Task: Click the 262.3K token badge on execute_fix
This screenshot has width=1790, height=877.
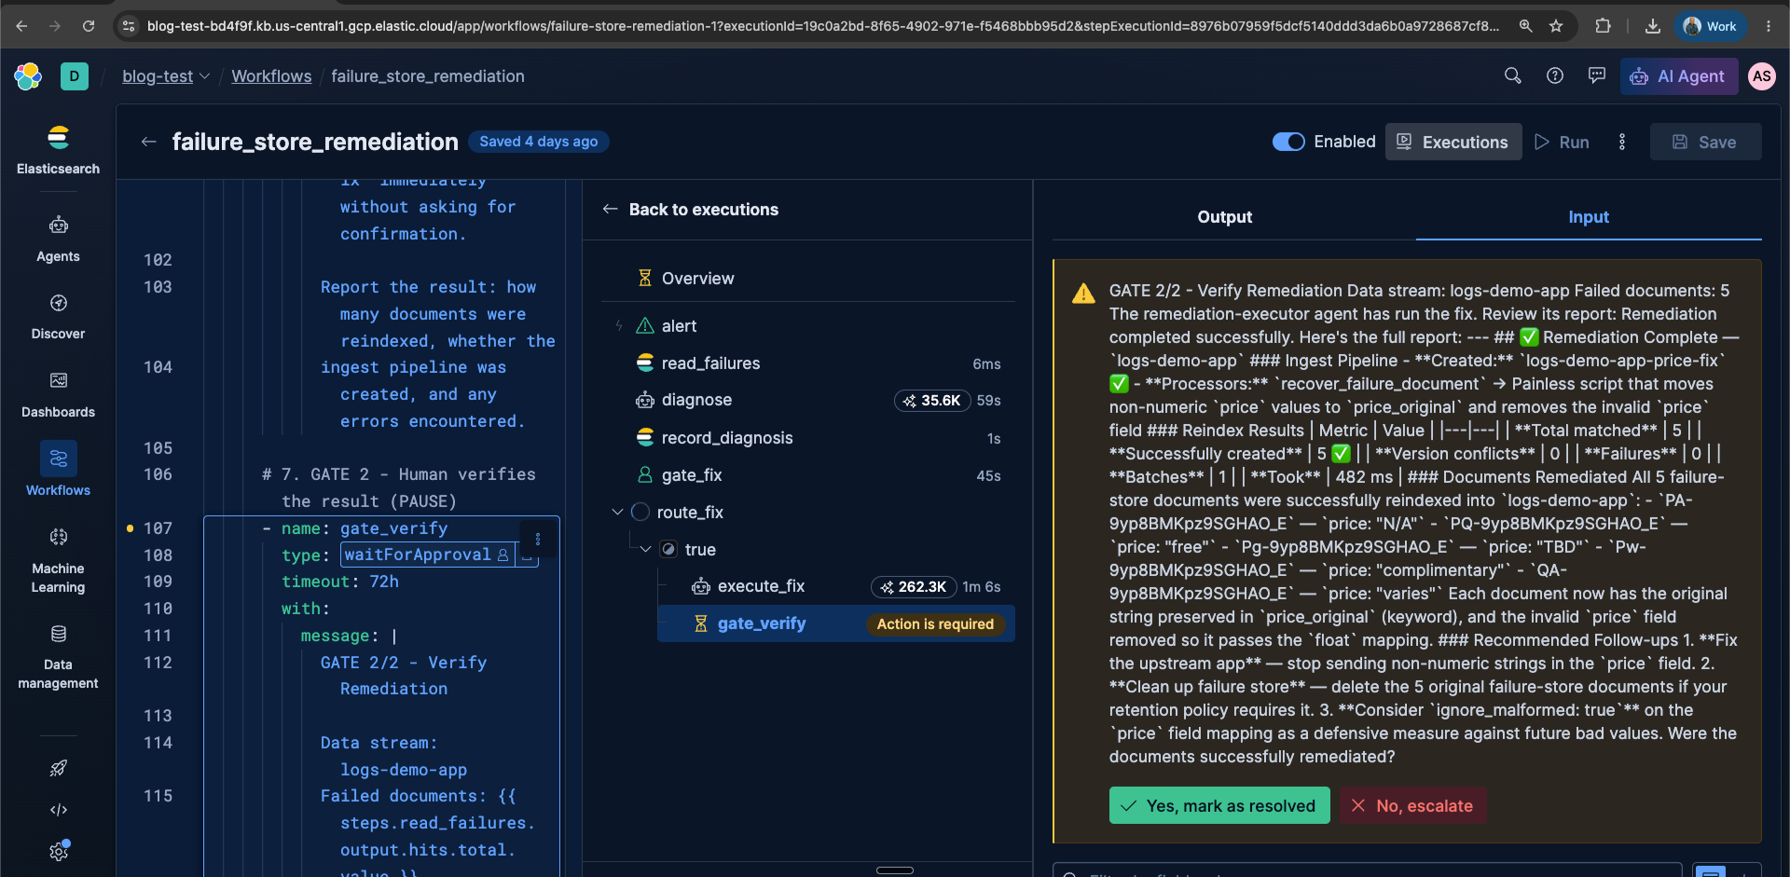Action: tap(914, 586)
